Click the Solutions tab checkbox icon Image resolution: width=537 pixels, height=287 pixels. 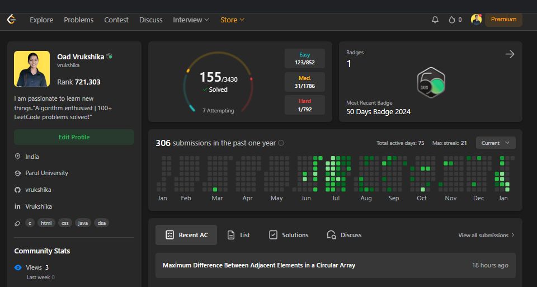point(273,235)
